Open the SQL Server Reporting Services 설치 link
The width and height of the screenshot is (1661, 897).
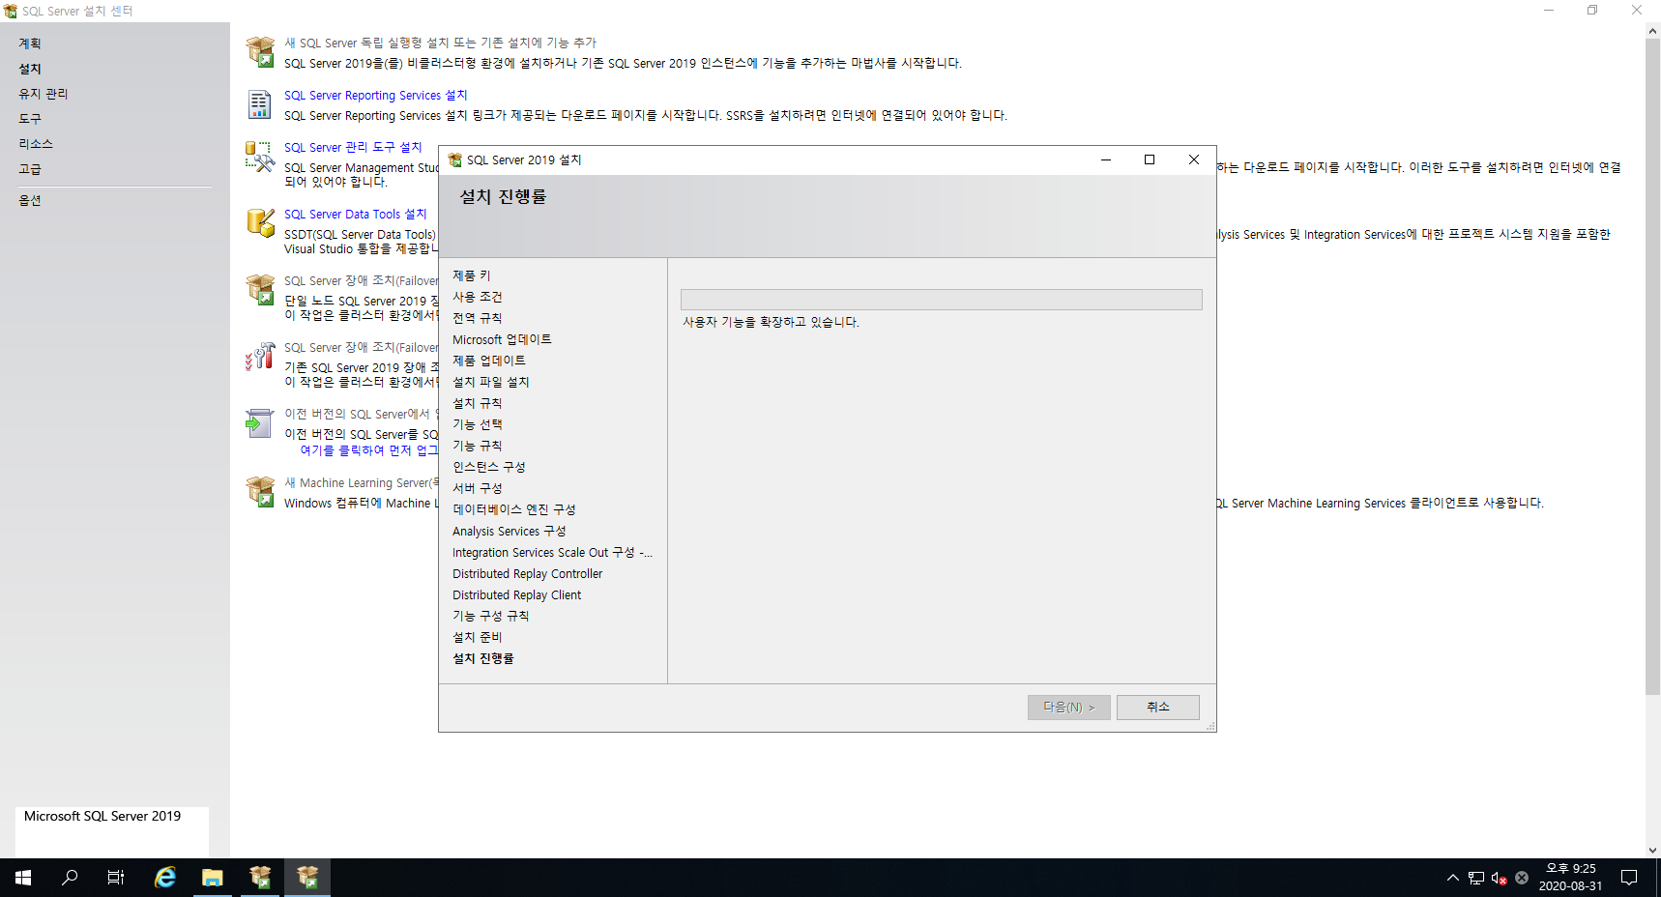pyautogui.click(x=375, y=95)
